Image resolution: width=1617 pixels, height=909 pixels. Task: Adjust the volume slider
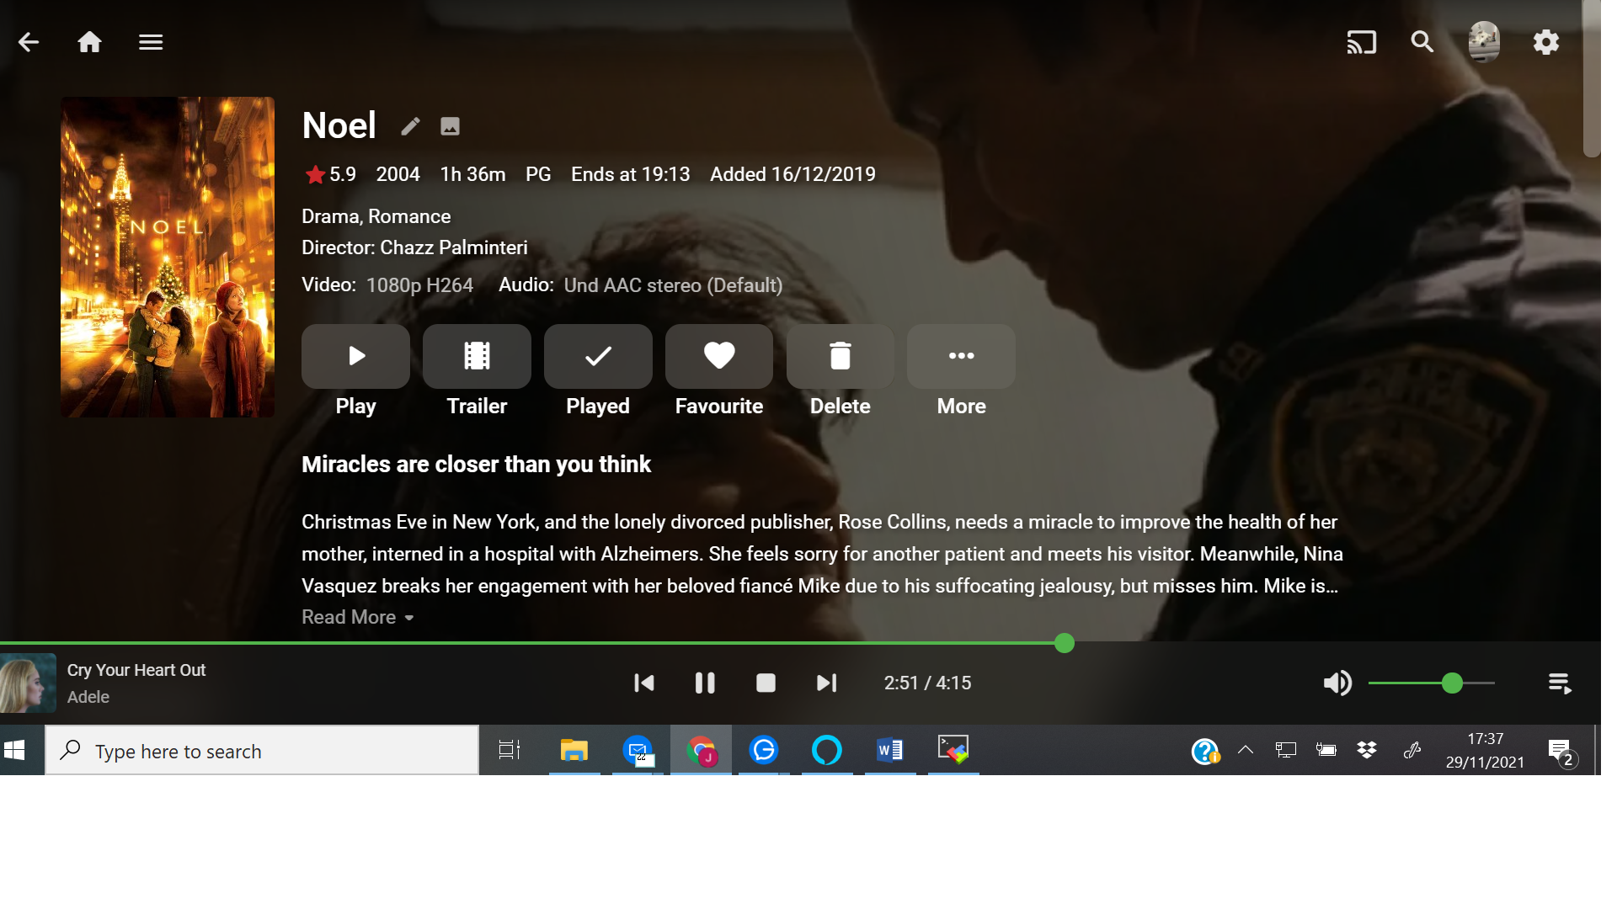click(x=1451, y=683)
